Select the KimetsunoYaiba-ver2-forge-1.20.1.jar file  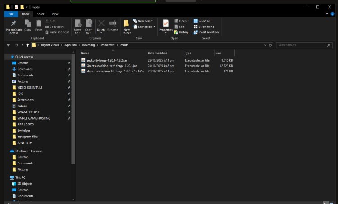coord(114,66)
